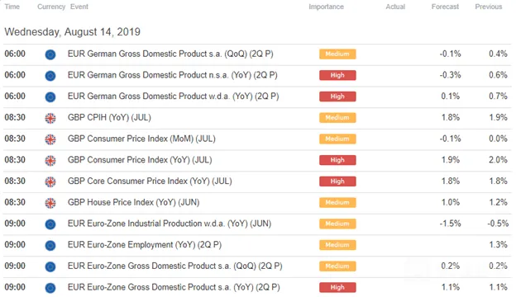Click UK flag icon for Consumer Price Index MoM
The height and width of the screenshot is (297, 516).
click(x=50, y=139)
